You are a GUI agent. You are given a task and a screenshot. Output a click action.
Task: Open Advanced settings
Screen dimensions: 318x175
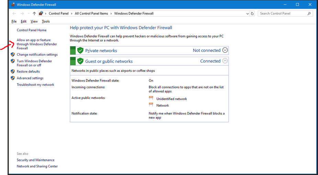click(x=30, y=78)
